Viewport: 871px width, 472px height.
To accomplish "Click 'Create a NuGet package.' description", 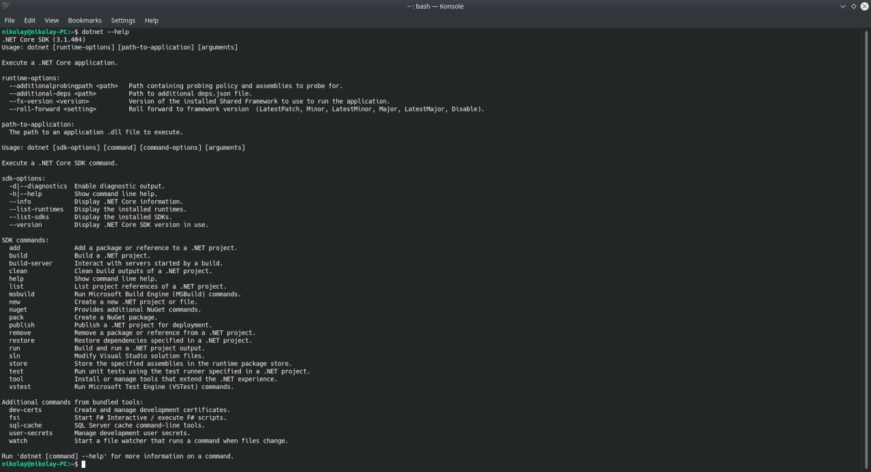I will (116, 317).
